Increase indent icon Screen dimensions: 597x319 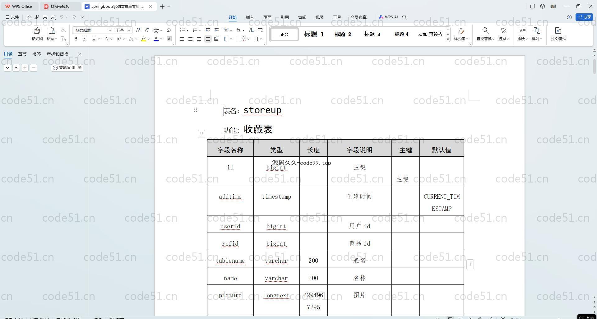click(216, 30)
